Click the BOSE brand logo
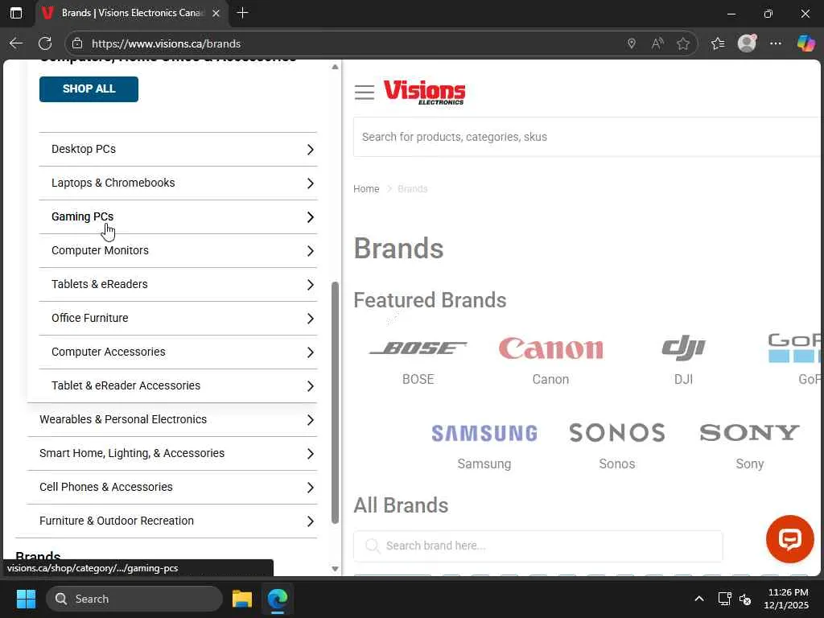This screenshot has width=824, height=618. (x=418, y=348)
